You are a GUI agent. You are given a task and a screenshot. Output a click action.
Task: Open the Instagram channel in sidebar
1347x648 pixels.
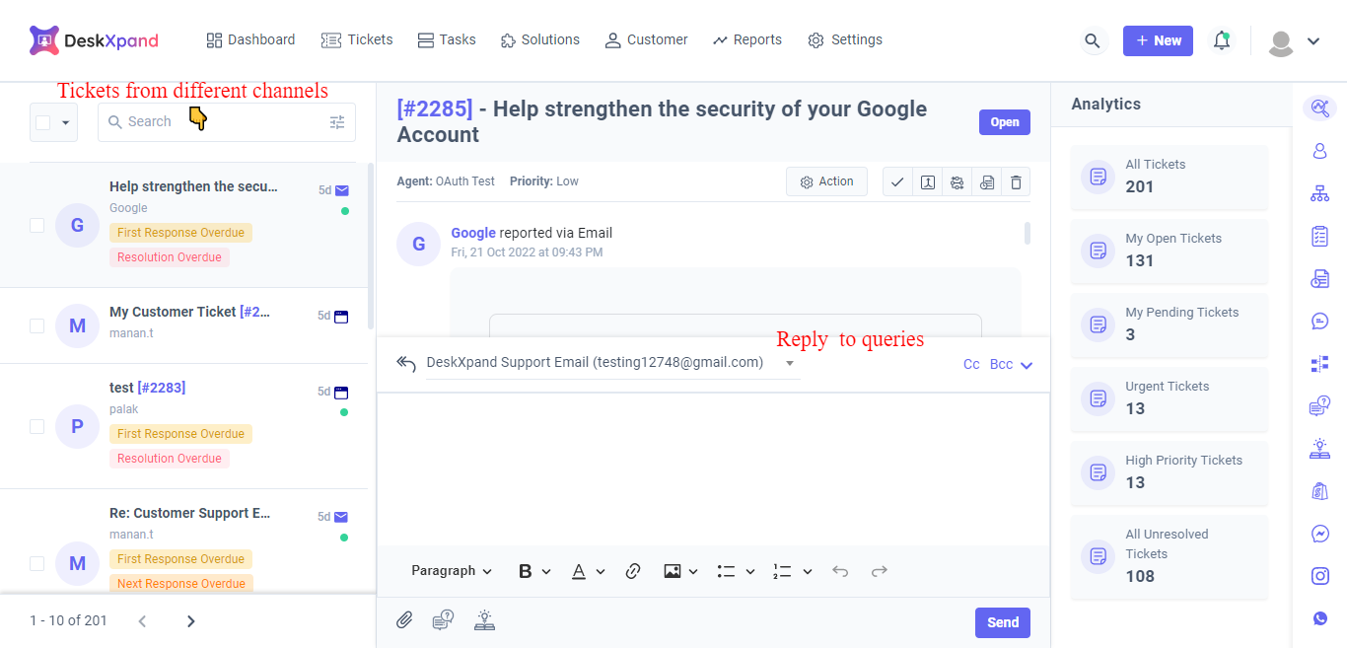[1320, 576]
